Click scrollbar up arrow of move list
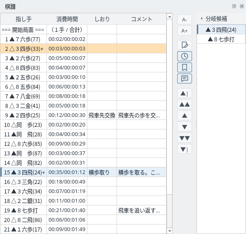Viewport: 246px width, 234px height. (x=169, y=17)
